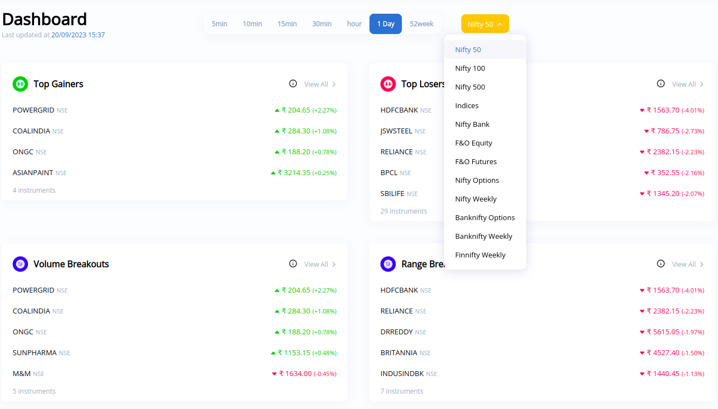Open SUNPHARMA stock row

pos(174,353)
